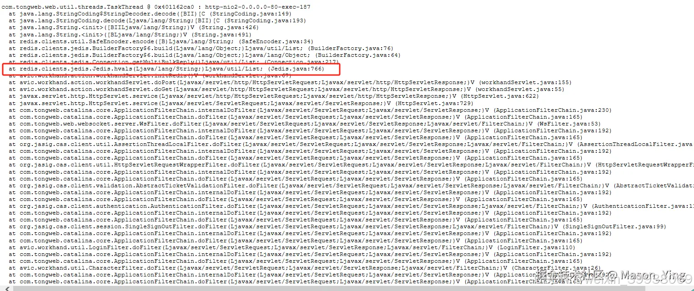Click the BuilderFactory.java:76 stack frame
The width and height of the screenshot is (694, 291).
pos(201,48)
